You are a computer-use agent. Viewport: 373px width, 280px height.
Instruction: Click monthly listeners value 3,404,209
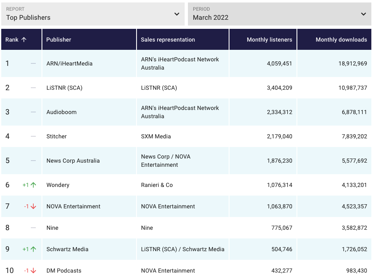pos(280,88)
